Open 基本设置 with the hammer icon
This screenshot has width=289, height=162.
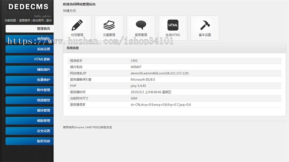pyautogui.click(x=205, y=25)
